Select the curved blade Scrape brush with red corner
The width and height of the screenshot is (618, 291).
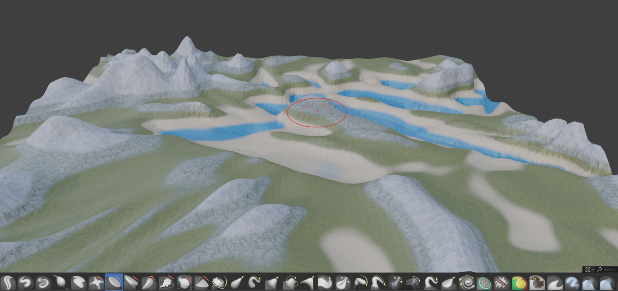coord(149,282)
